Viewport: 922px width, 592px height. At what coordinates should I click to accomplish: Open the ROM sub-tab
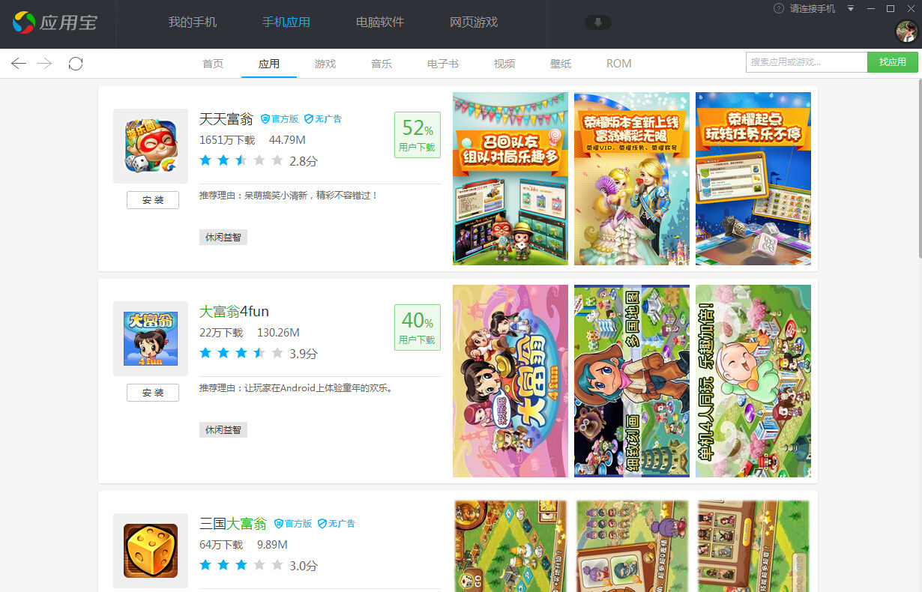(x=619, y=64)
